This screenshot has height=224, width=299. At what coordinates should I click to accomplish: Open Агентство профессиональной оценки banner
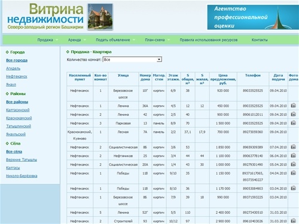click(x=253, y=17)
